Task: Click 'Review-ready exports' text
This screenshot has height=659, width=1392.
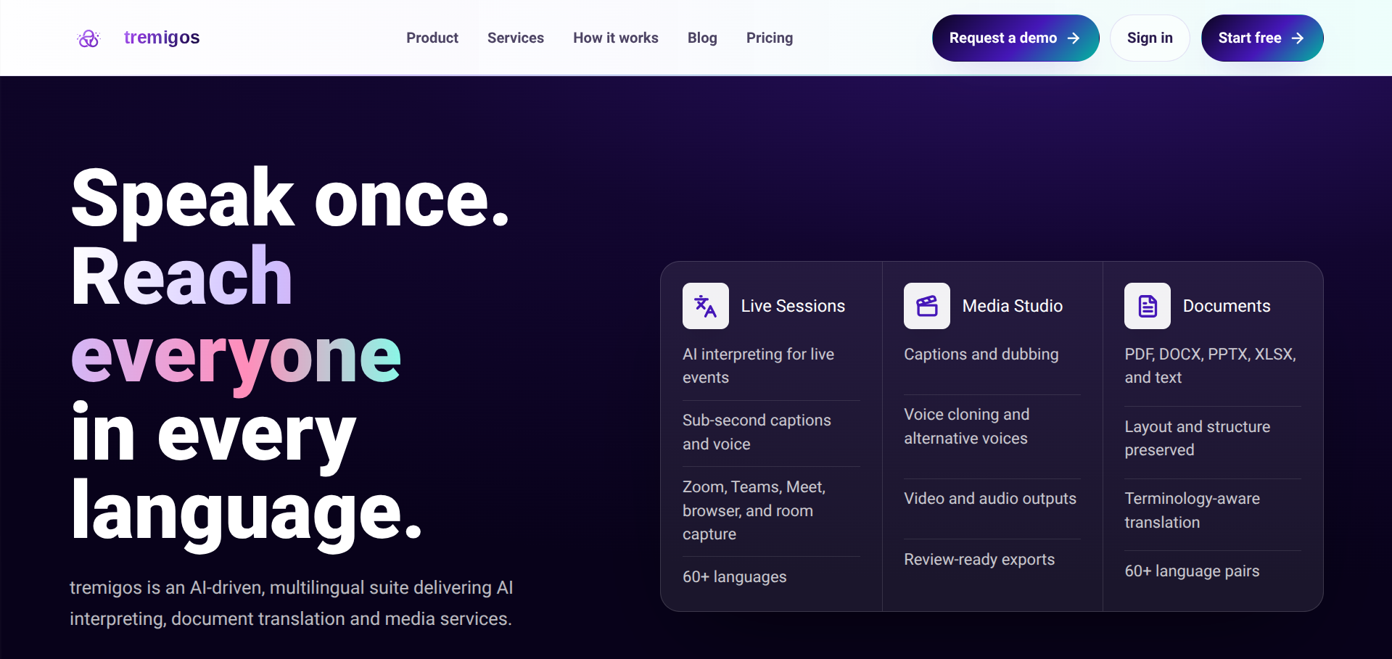Action: 979,560
